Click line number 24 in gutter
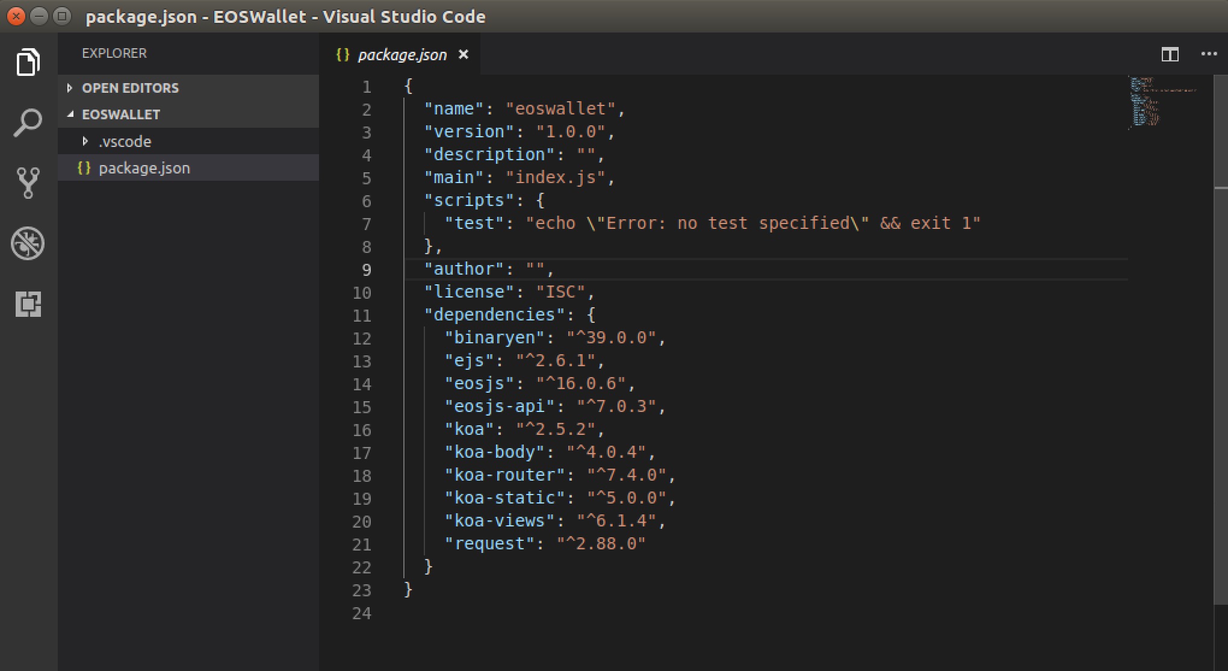This screenshot has width=1228, height=671. click(x=362, y=613)
